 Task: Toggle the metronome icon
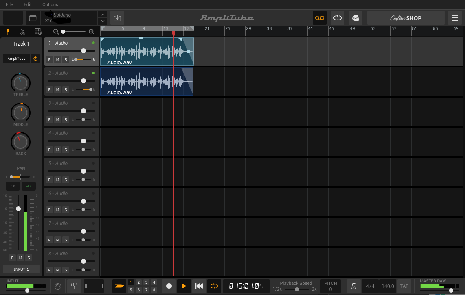click(353, 286)
